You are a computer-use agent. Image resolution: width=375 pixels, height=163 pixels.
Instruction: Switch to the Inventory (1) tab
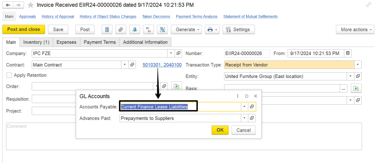(36, 43)
